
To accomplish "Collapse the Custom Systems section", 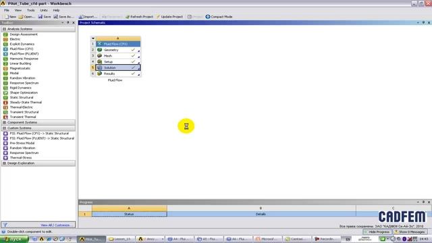I will [5, 128].
